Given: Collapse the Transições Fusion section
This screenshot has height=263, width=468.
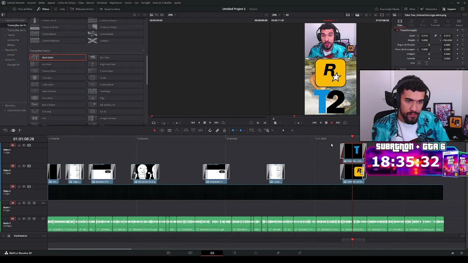Looking at the screenshot, I should coord(143,51).
